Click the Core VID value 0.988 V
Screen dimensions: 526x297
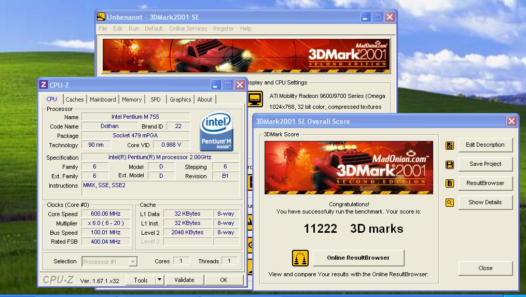coord(171,145)
